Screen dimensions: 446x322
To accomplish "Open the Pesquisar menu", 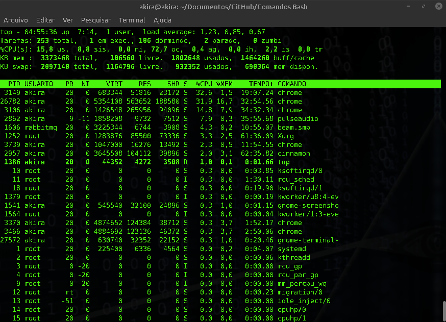I will (95, 20).
